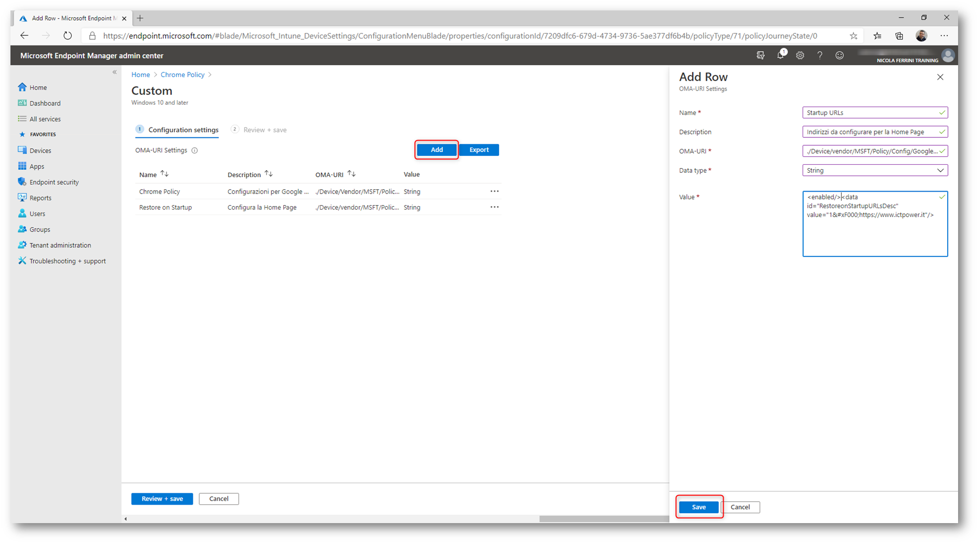The height and width of the screenshot is (544, 979).
Task: Open more options for Chrome Policy row
Action: point(494,191)
